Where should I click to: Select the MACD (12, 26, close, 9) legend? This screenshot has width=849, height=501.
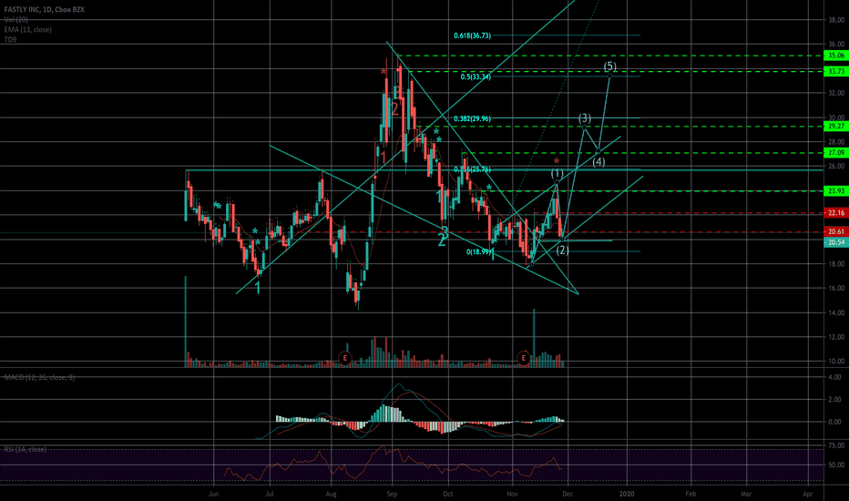pos(39,377)
